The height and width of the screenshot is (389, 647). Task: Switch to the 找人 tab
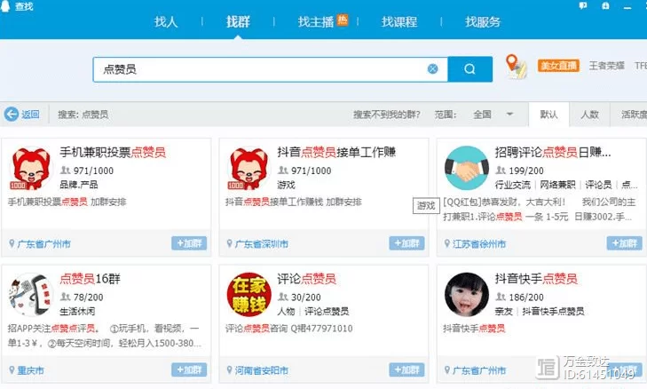tap(166, 21)
